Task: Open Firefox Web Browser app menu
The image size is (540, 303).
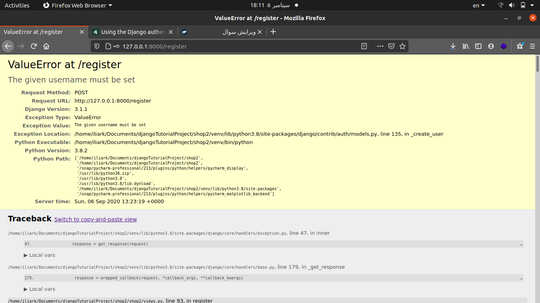Action: [x=77, y=6]
